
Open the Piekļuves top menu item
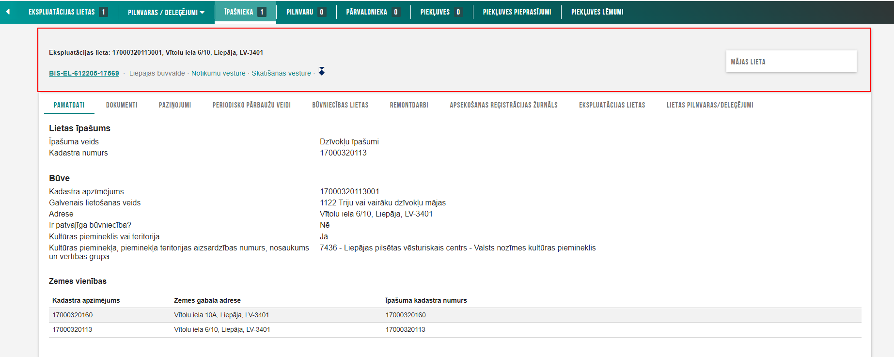[441, 12]
